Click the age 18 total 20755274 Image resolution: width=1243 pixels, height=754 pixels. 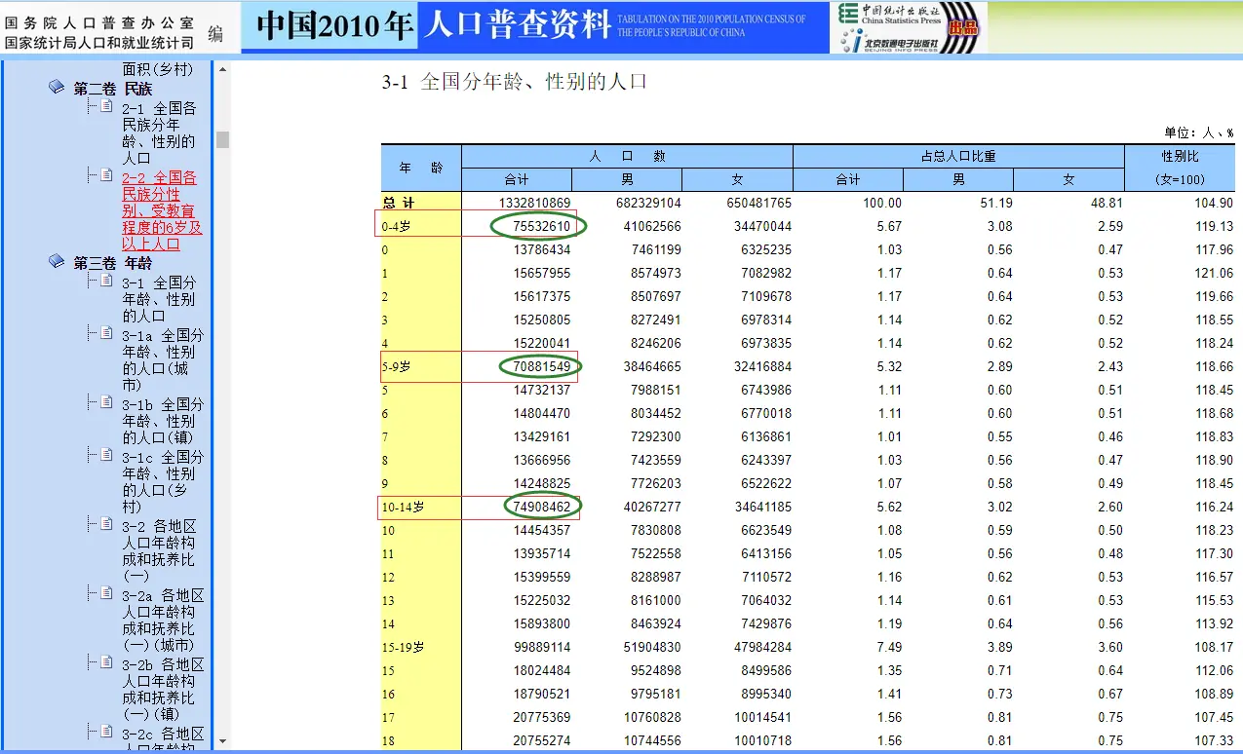[x=542, y=740]
